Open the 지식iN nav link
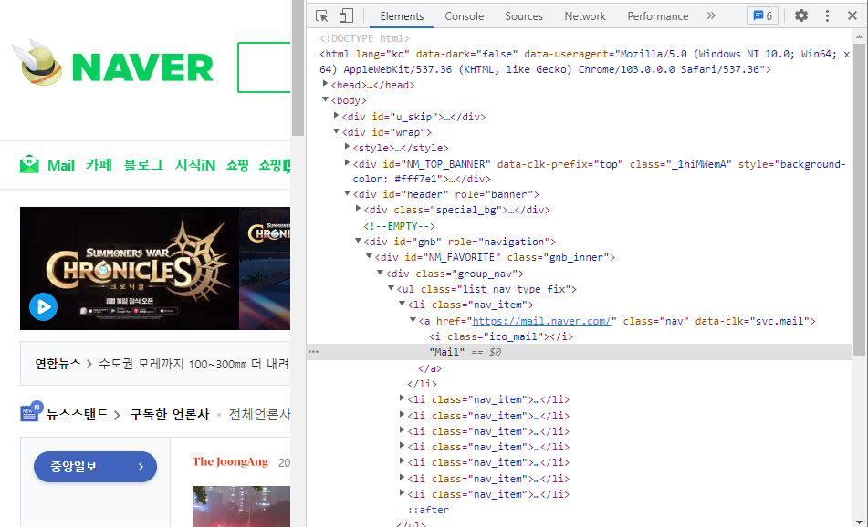This screenshot has height=527, width=868. [194, 165]
